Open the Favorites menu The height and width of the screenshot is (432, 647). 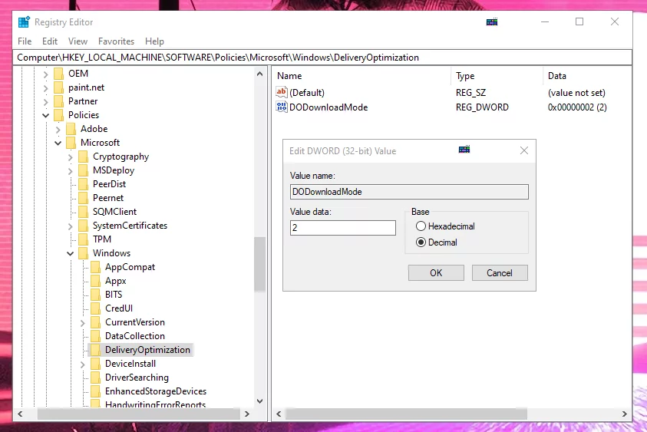tap(116, 41)
